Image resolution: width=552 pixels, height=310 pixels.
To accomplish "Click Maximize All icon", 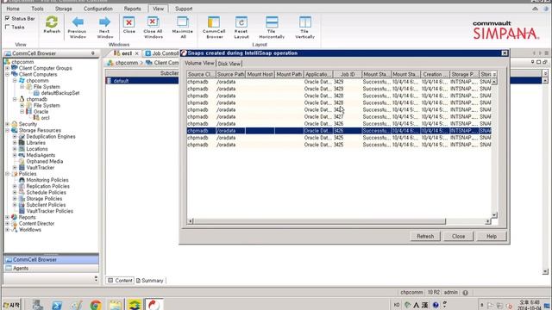I will click(x=182, y=22).
